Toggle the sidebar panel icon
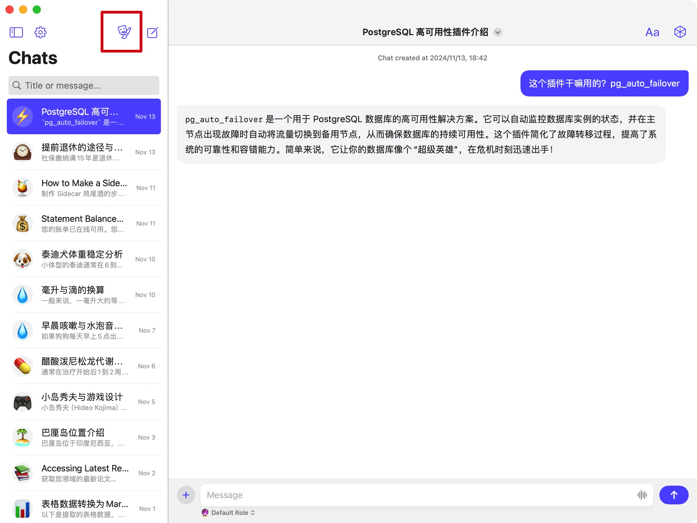 (x=16, y=32)
